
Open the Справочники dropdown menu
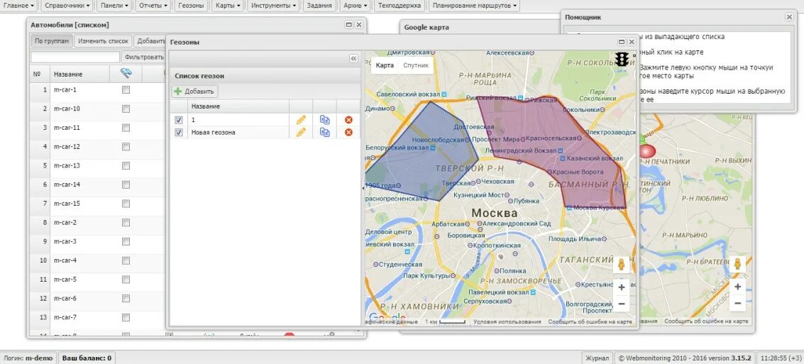point(67,6)
